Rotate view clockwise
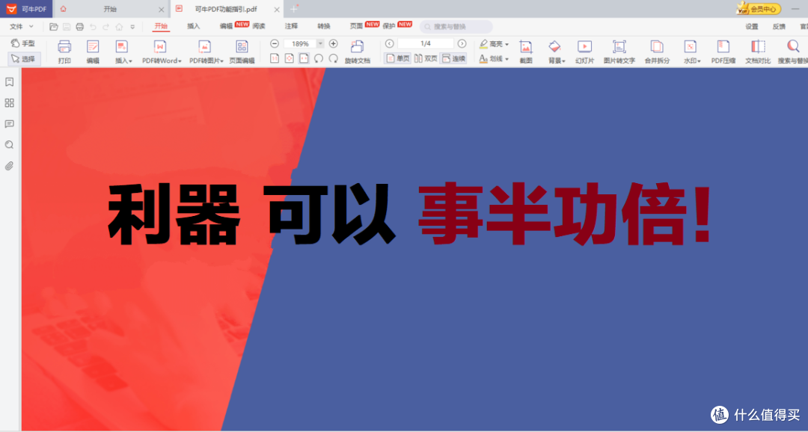 coord(334,58)
